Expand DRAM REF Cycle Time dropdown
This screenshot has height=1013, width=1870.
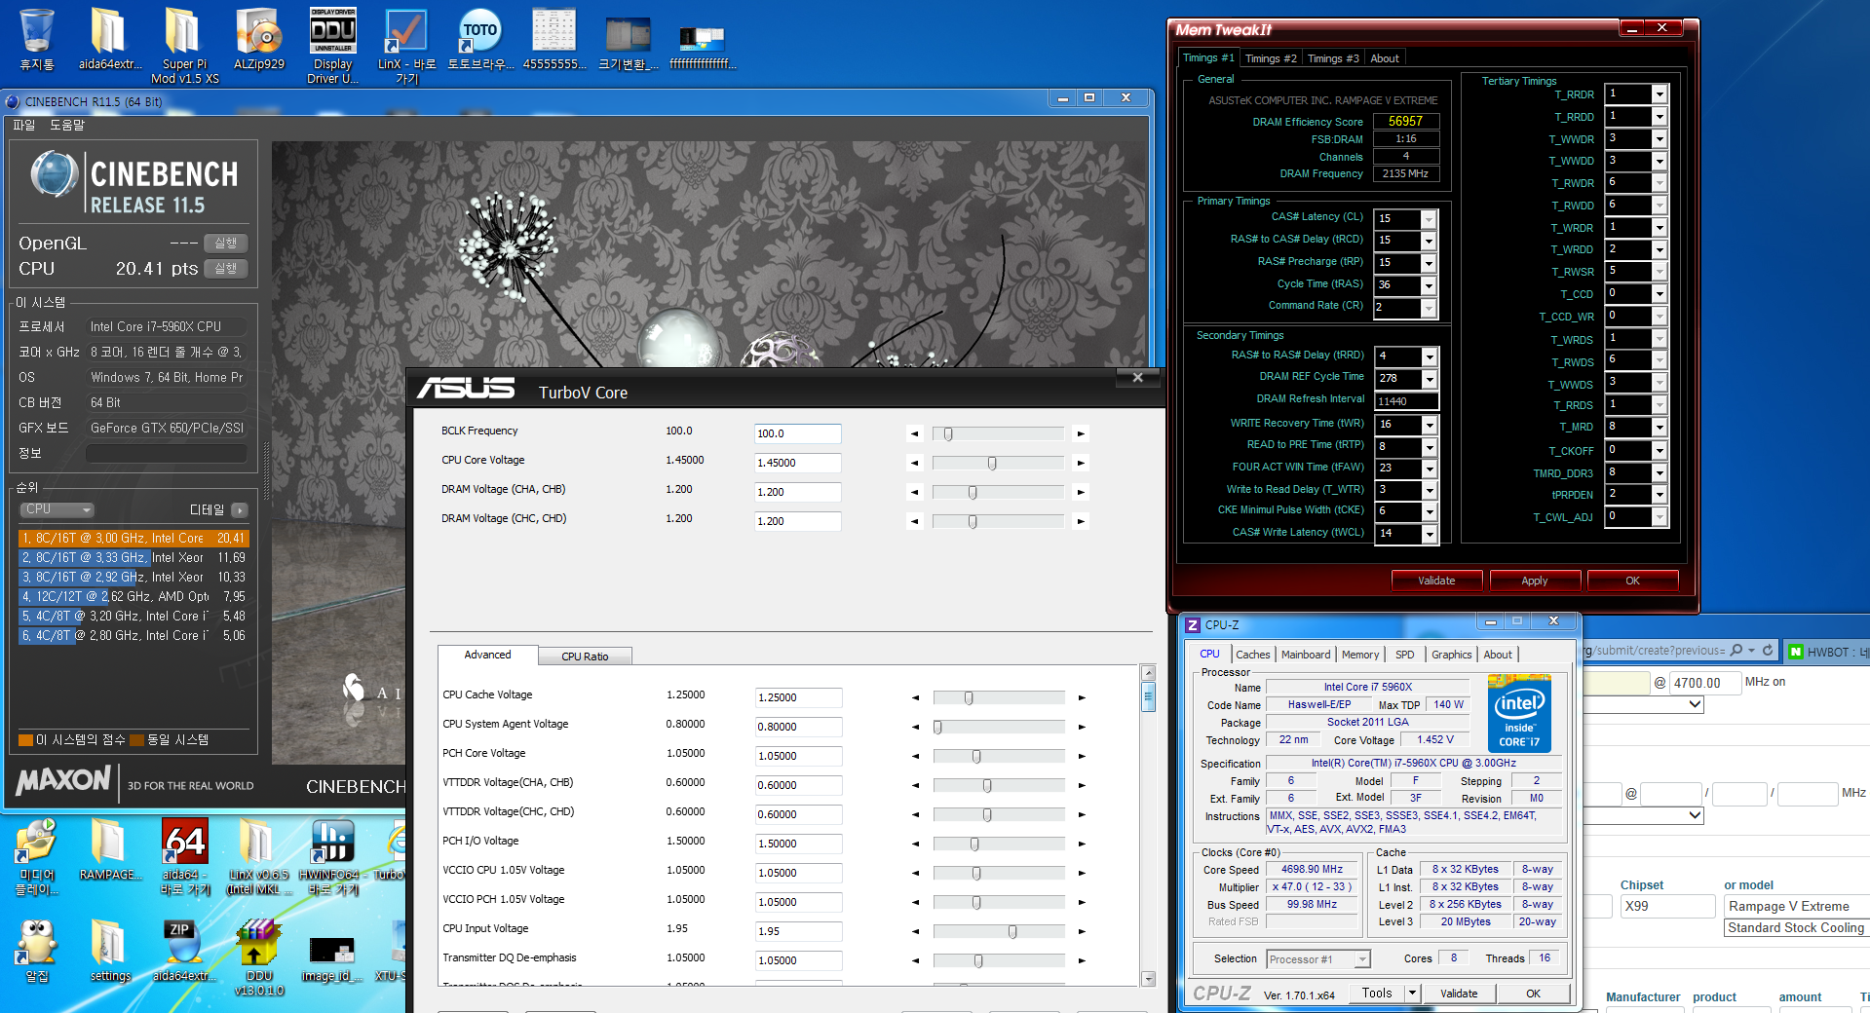tap(1430, 379)
